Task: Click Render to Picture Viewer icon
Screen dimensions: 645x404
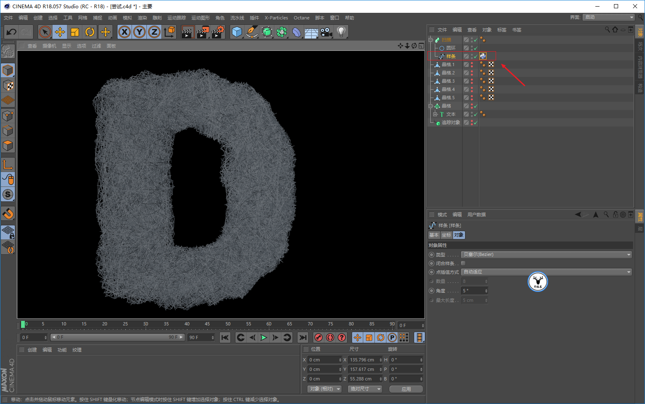Action: (203, 32)
